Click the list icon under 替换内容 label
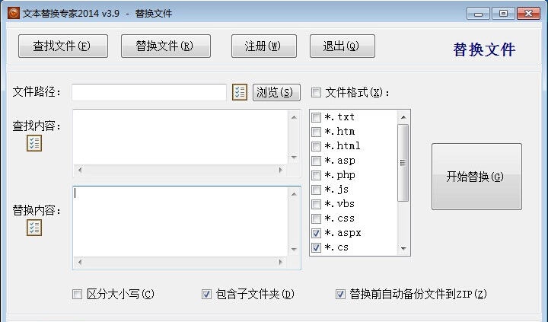This screenshot has height=322, width=548. 34,228
